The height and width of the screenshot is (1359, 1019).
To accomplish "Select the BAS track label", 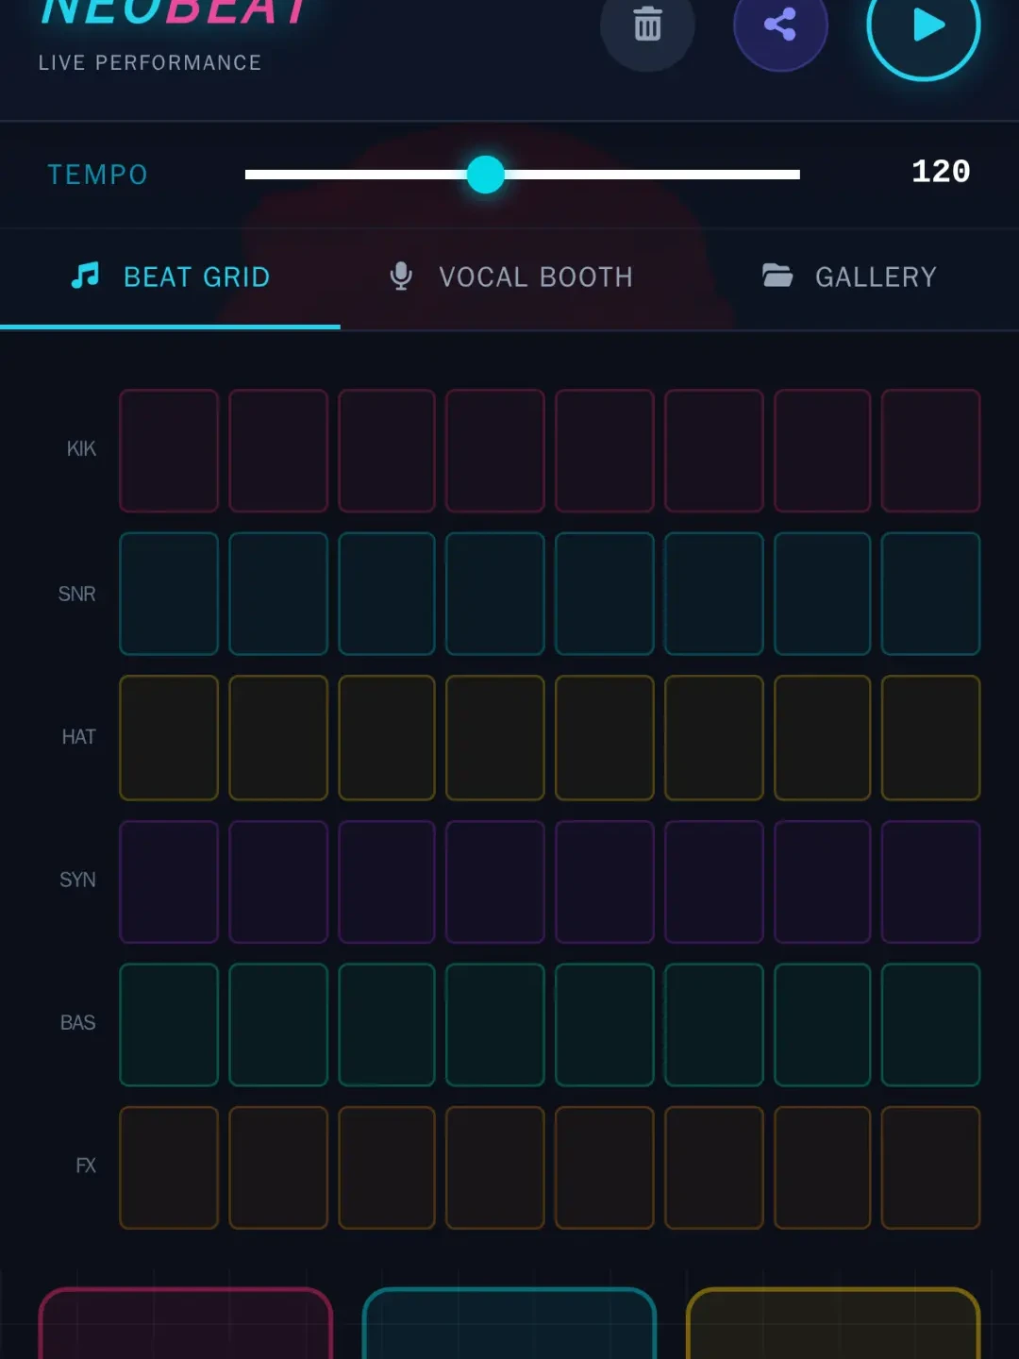I will (78, 1023).
